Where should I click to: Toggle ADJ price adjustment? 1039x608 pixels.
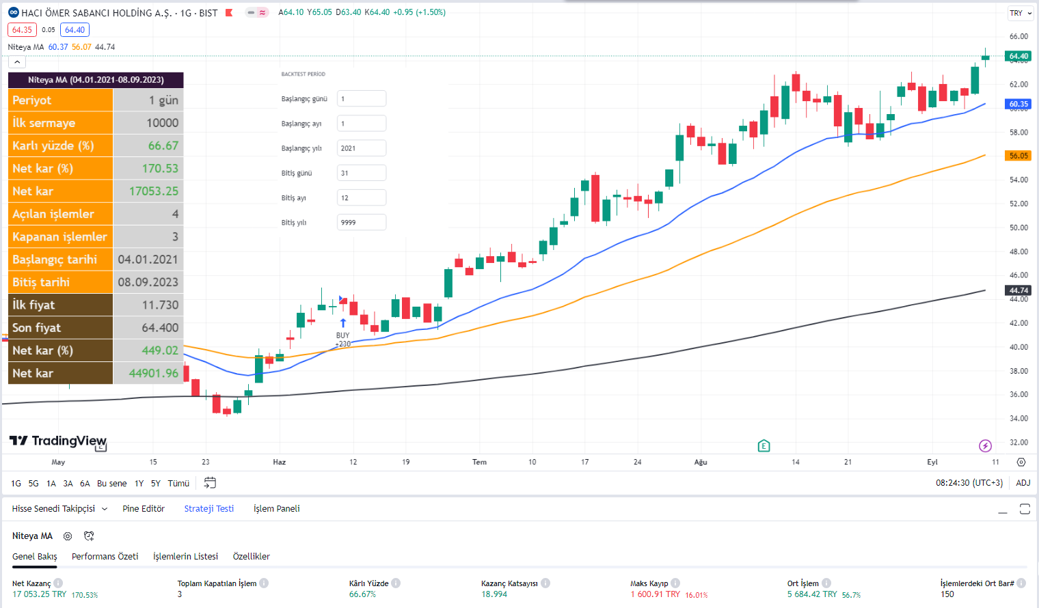[x=1023, y=483]
